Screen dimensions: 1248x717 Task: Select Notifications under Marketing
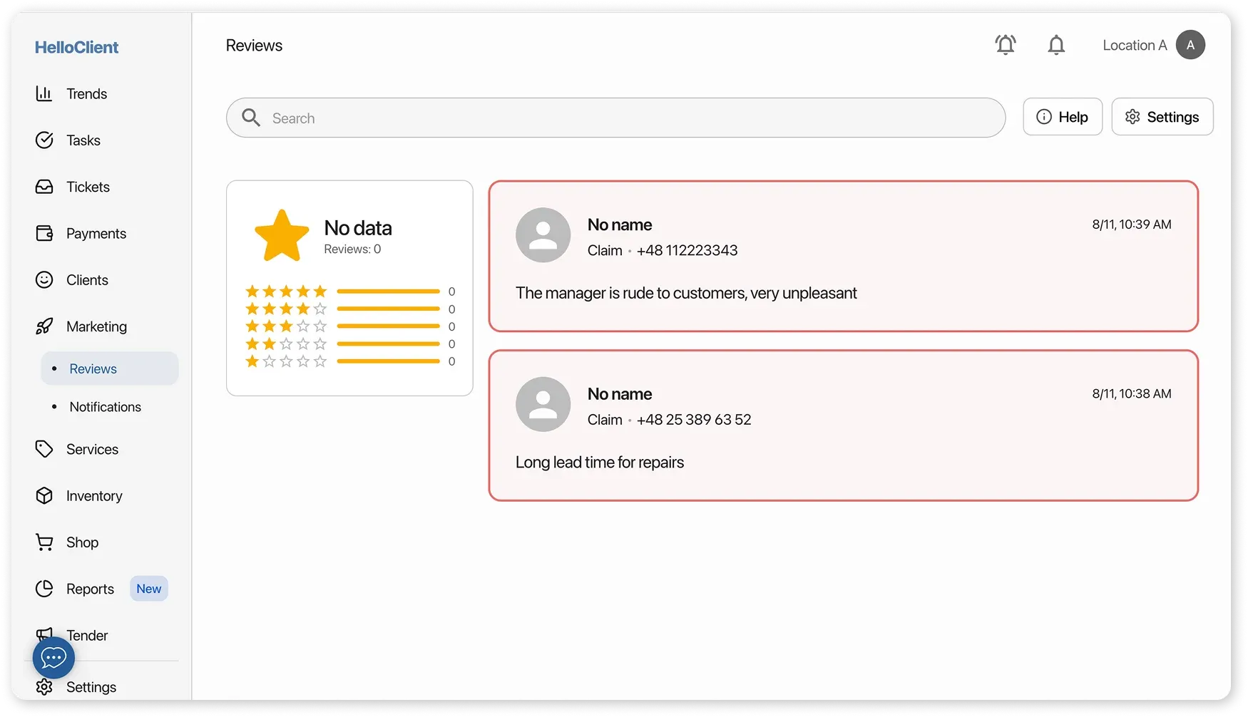[x=105, y=407]
